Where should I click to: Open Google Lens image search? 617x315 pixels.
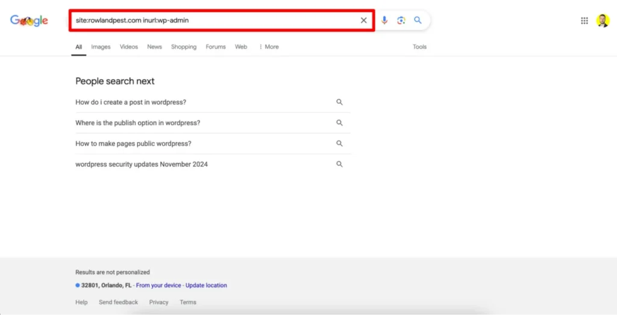401,20
